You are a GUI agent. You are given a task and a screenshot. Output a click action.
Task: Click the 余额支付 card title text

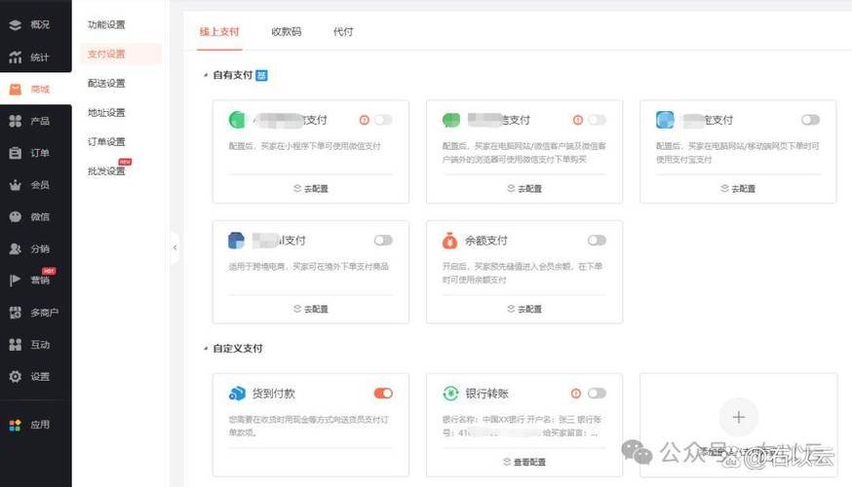(486, 240)
